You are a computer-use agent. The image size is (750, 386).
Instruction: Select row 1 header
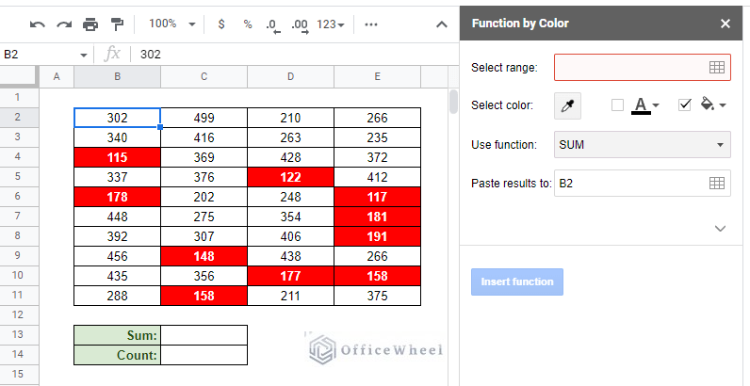pyautogui.click(x=18, y=98)
